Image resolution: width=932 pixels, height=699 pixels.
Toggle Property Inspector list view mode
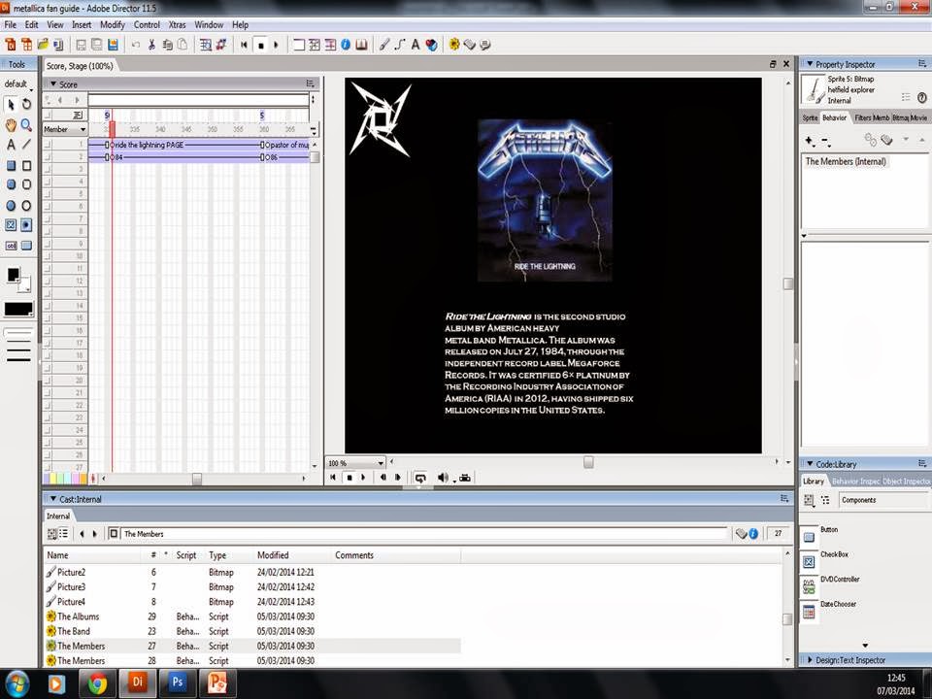point(905,97)
